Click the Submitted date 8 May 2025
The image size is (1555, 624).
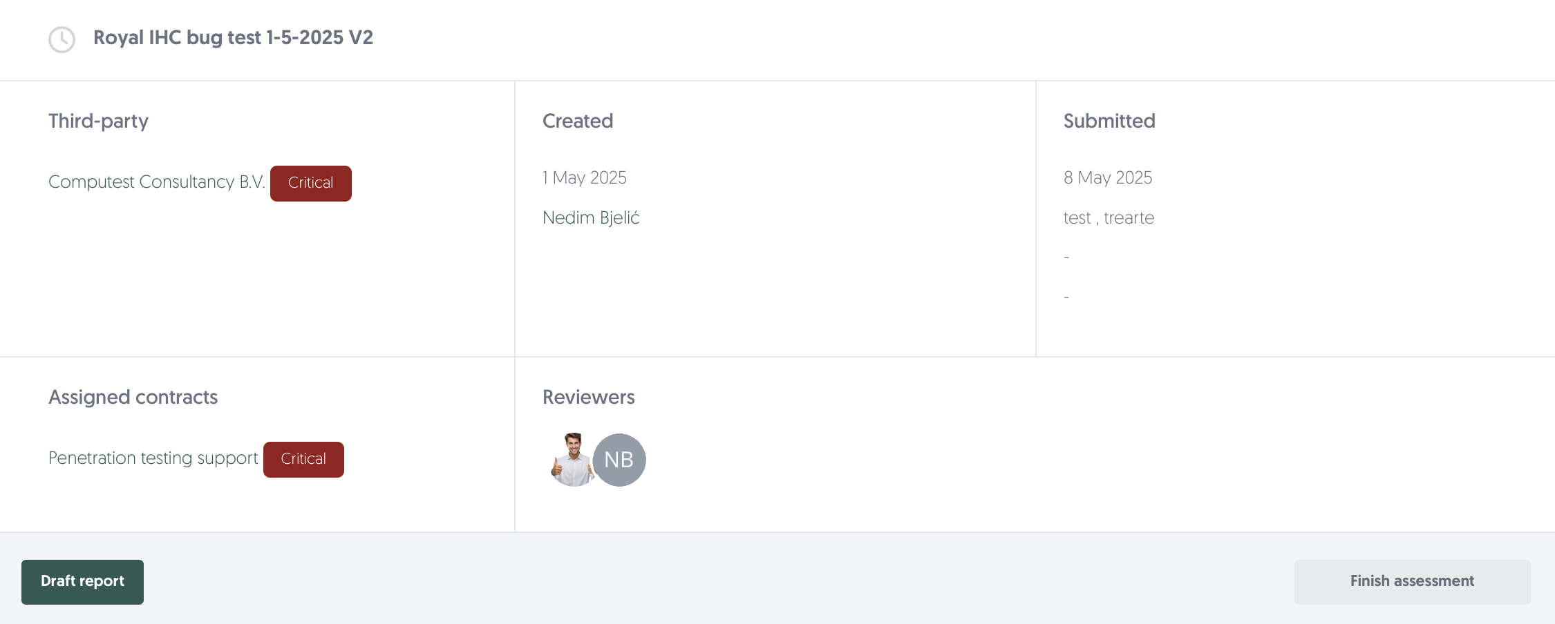tap(1108, 178)
